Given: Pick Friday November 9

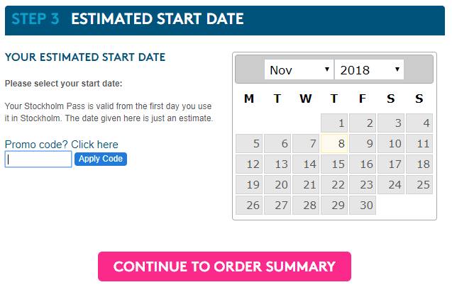Looking at the screenshot, I should click(x=362, y=145).
